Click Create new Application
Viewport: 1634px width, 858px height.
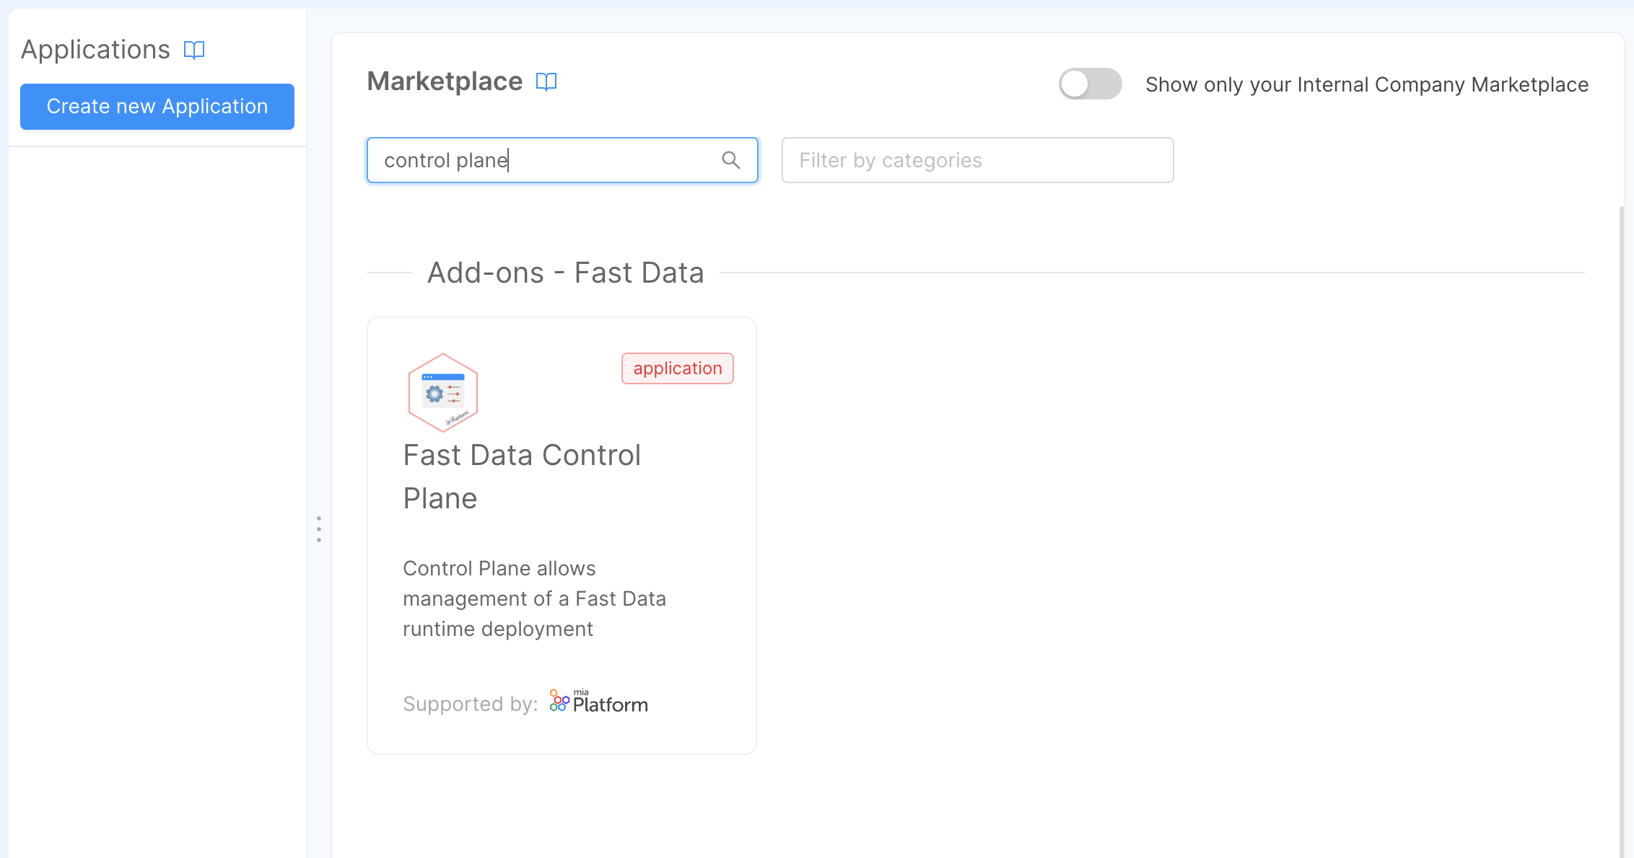[x=157, y=106]
